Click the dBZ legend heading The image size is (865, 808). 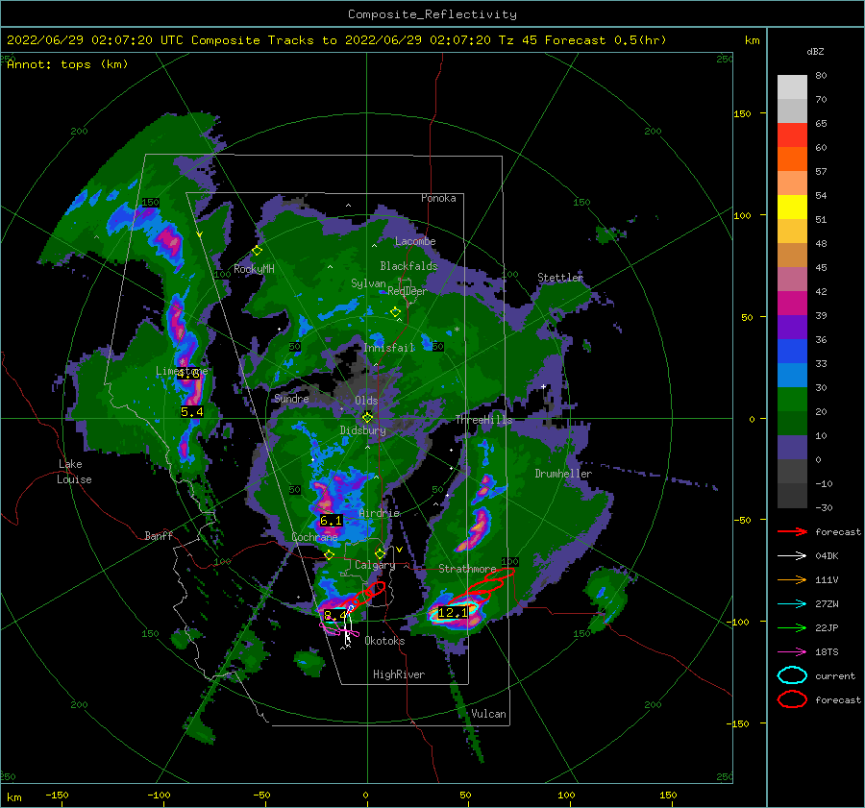pos(815,51)
